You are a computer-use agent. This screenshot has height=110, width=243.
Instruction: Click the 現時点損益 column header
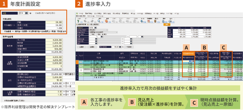(x=226, y=54)
